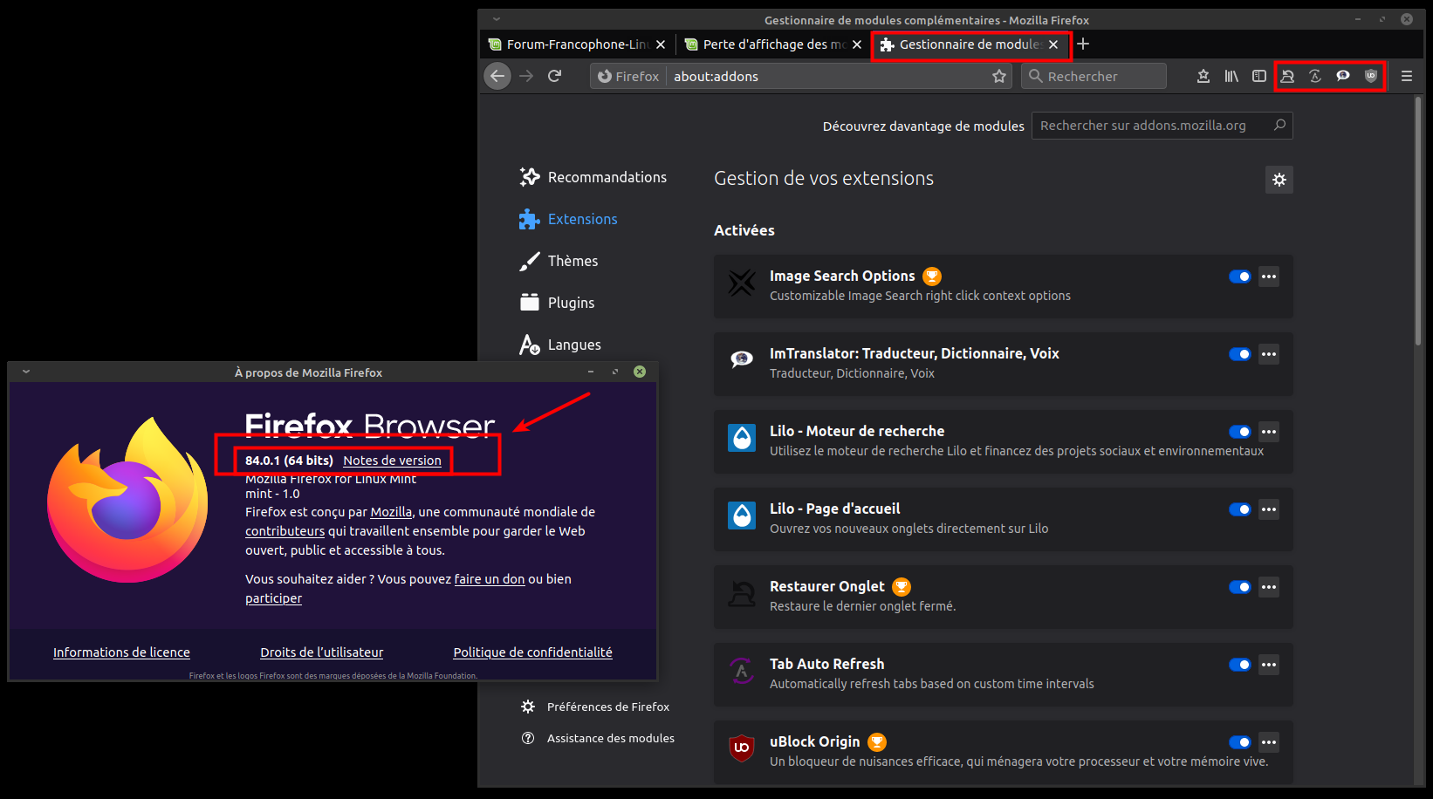
Task: Open more options for Lilo - Page d'accueil
Action: (1269, 509)
